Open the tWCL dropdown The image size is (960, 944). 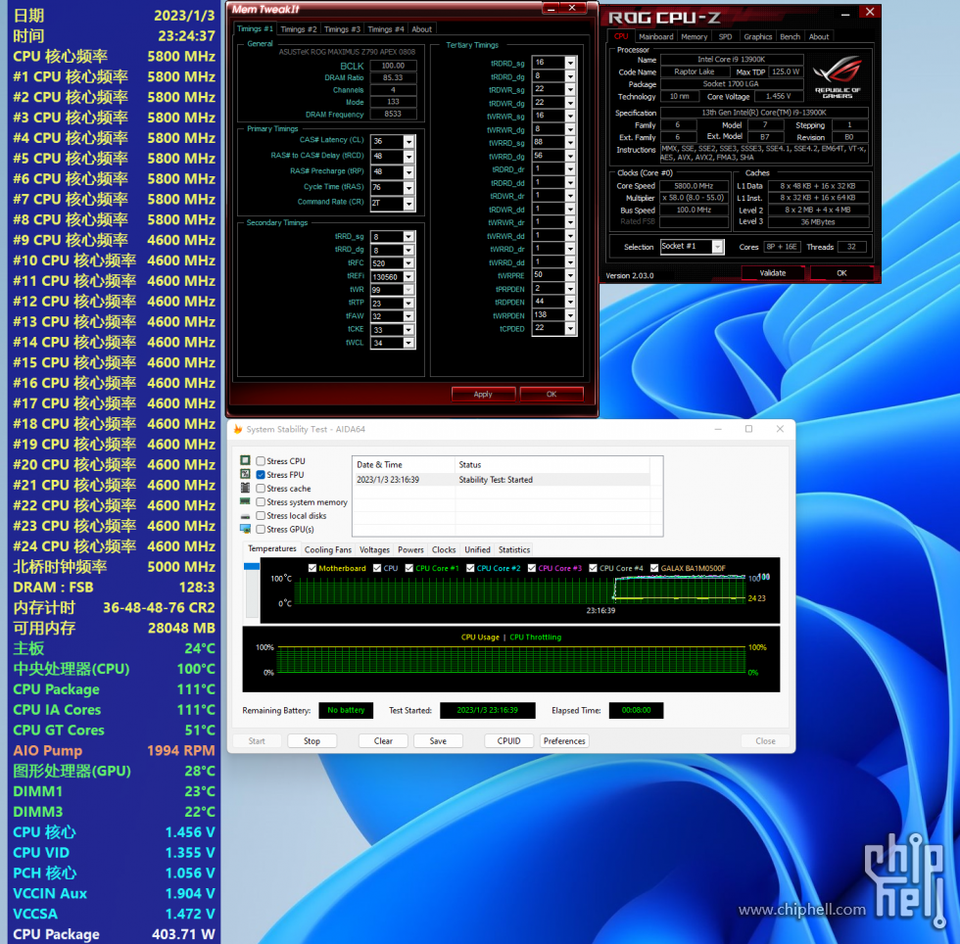tap(408, 343)
